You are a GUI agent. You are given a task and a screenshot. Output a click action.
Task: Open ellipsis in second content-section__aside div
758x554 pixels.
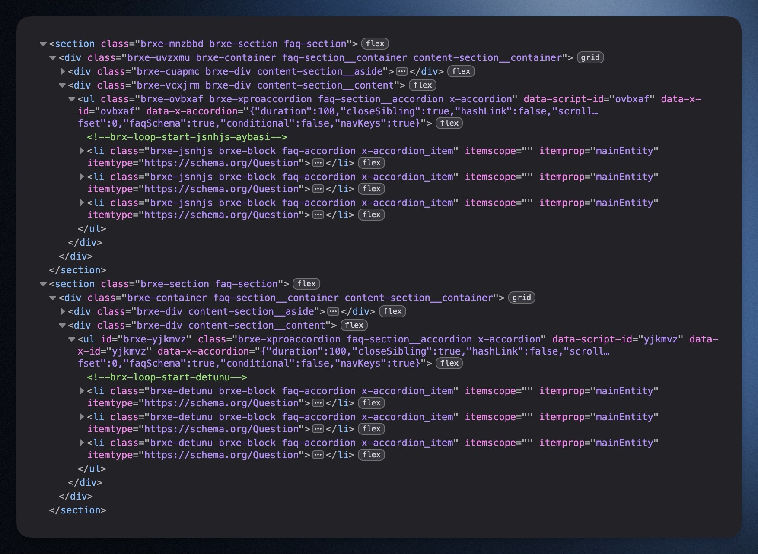click(333, 311)
